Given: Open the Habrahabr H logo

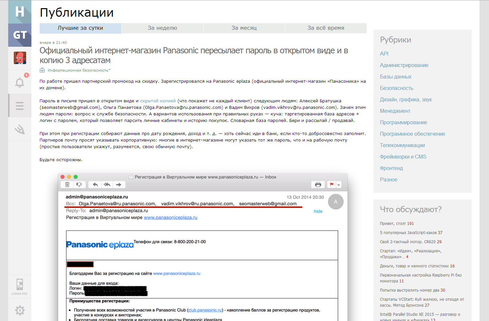Looking at the screenshot, I should pos(20,12).
